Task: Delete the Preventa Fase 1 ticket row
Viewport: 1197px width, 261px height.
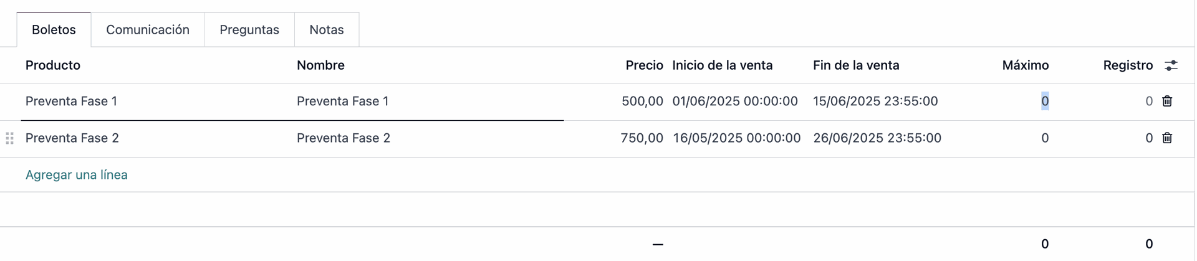Action: coord(1167,101)
